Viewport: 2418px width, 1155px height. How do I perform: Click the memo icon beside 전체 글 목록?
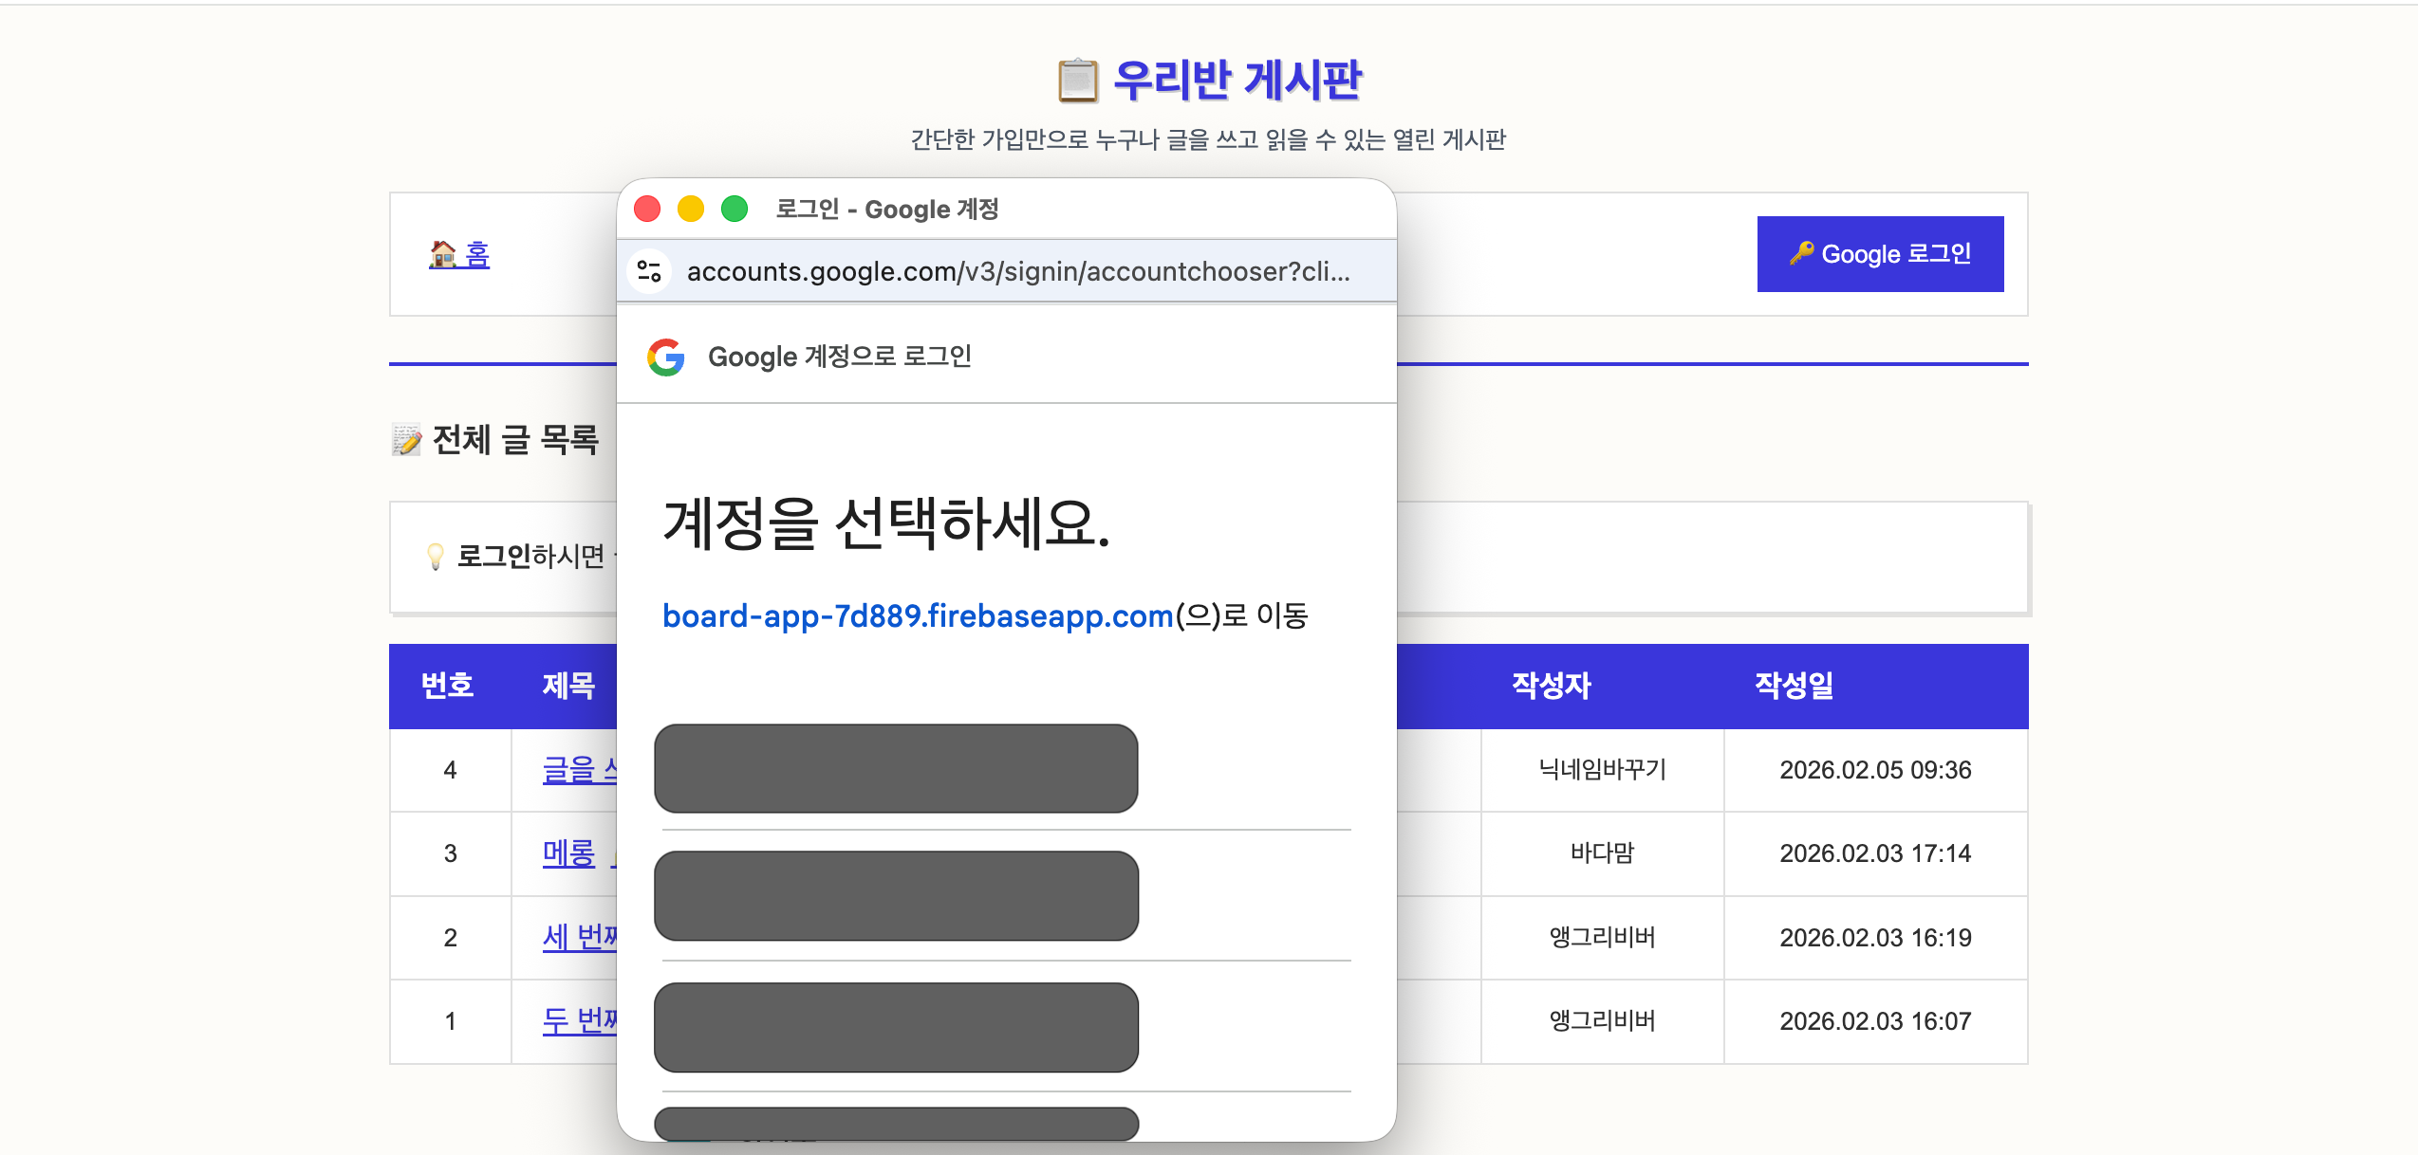(x=406, y=440)
